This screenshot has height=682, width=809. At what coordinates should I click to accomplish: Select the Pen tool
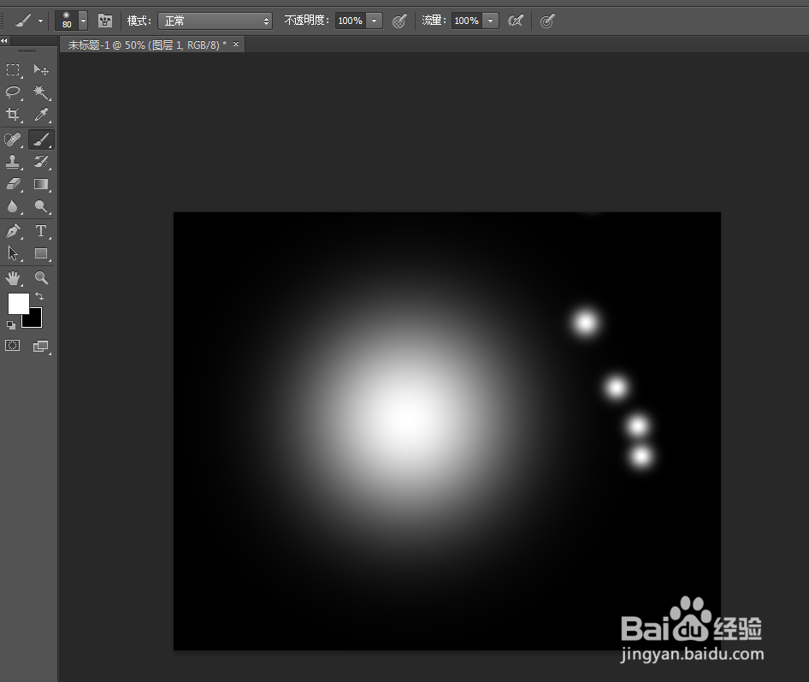click(13, 231)
